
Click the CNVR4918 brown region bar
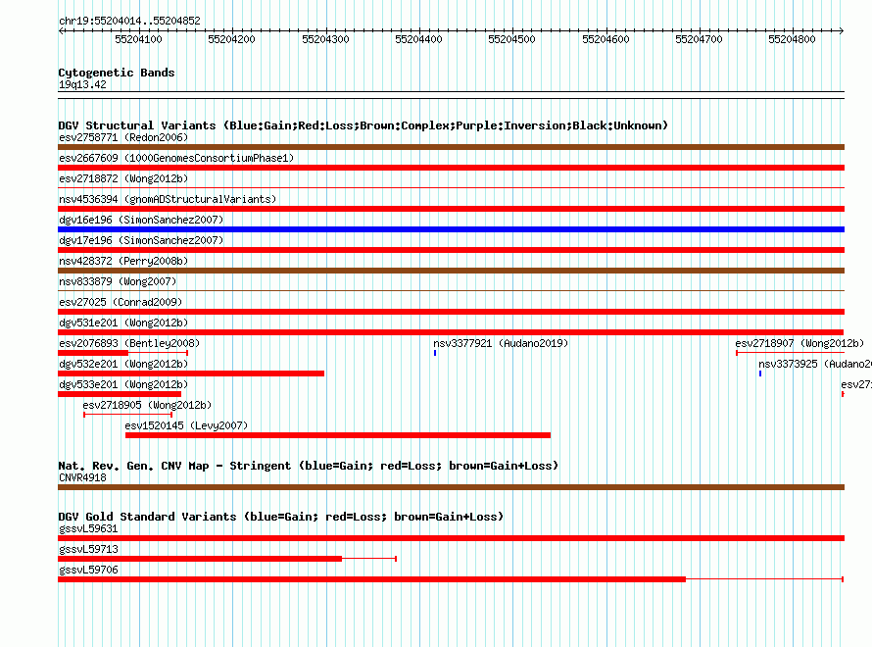451,487
